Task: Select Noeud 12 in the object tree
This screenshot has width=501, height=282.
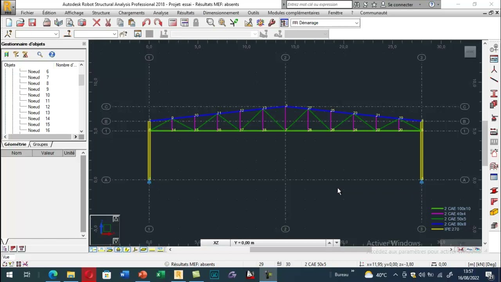Action: click(x=39, y=107)
